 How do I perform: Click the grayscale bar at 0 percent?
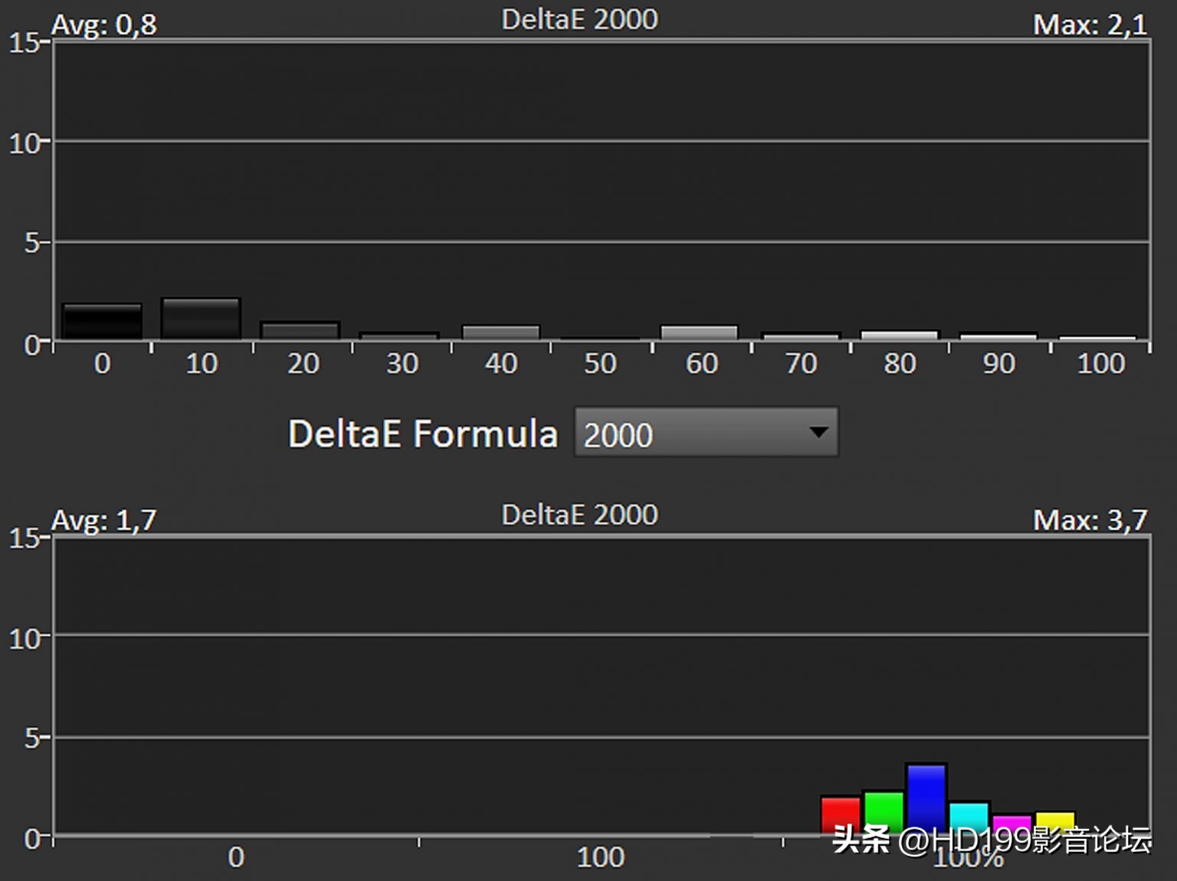click(x=102, y=321)
